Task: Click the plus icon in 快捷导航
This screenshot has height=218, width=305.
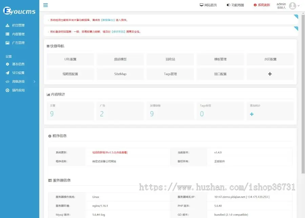Action: tap(270, 74)
